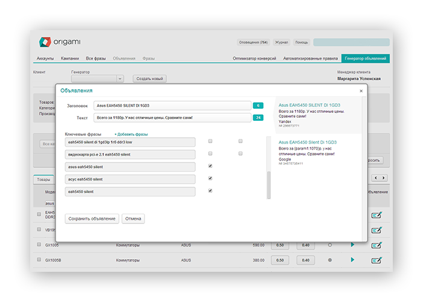Click manager name Маргарита Успенская
Screen dimensions: 423x302
(359, 79)
